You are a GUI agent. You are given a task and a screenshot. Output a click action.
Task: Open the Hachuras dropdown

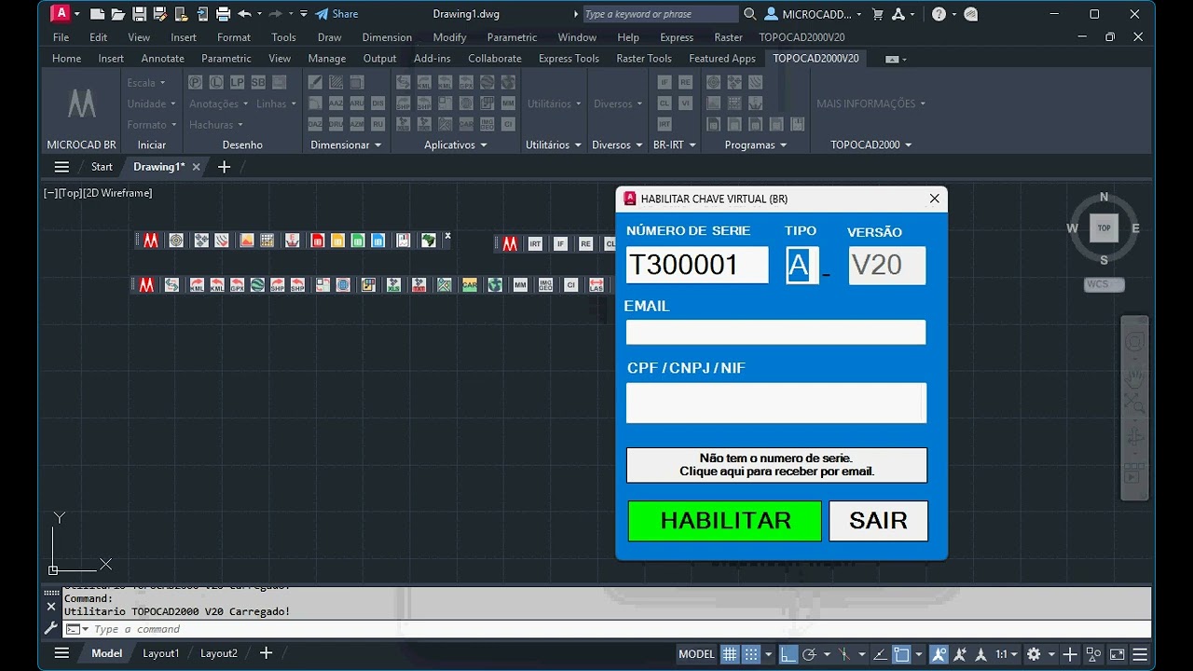click(x=215, y=125)
